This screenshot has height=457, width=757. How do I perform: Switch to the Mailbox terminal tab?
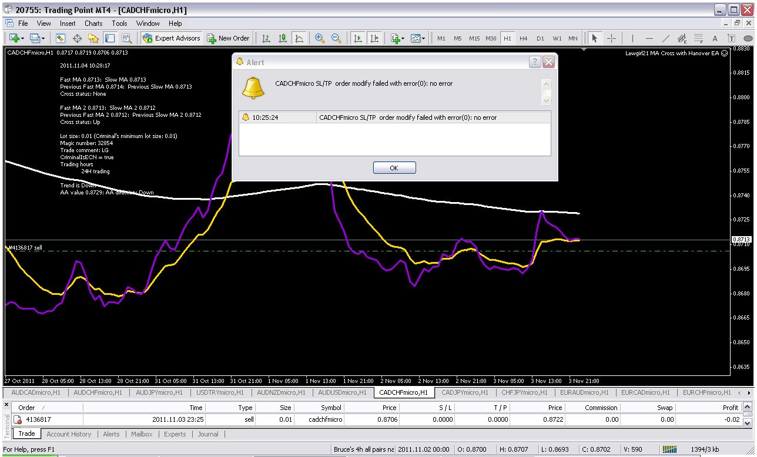coord(142,434)
